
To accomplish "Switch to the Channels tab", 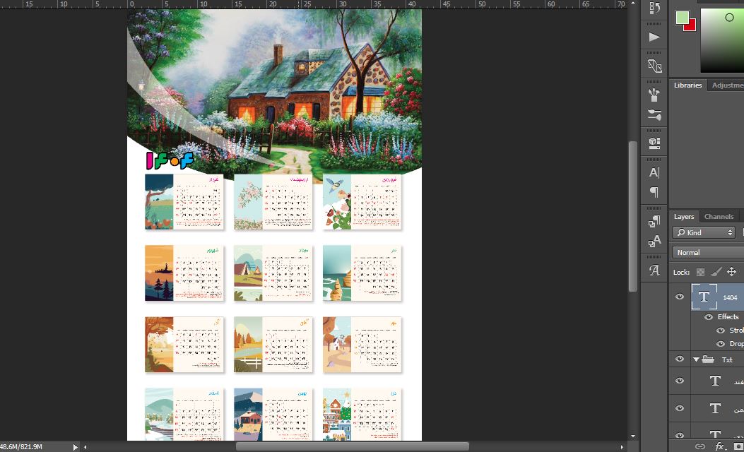I will [x=719, y=217].
